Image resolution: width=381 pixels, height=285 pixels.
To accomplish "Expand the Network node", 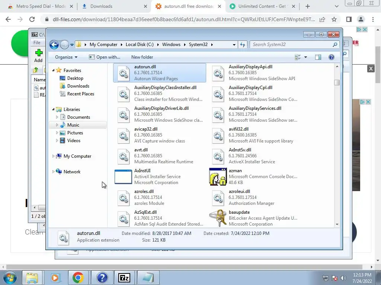I will click(53, 172).
